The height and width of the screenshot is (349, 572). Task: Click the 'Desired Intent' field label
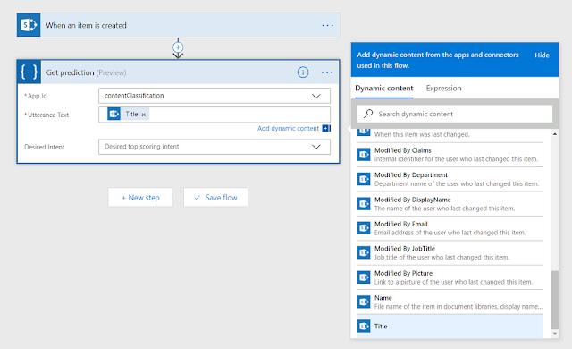pyautogui.click(x=44, y=147)
